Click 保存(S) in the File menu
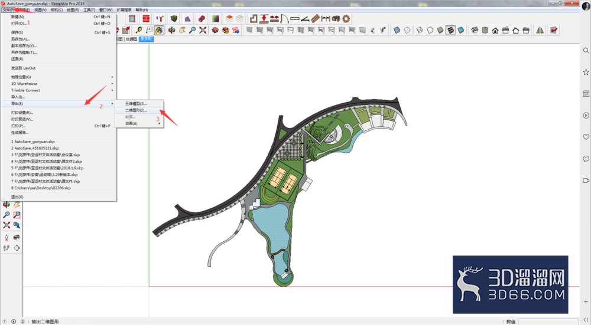 (59, 32)
